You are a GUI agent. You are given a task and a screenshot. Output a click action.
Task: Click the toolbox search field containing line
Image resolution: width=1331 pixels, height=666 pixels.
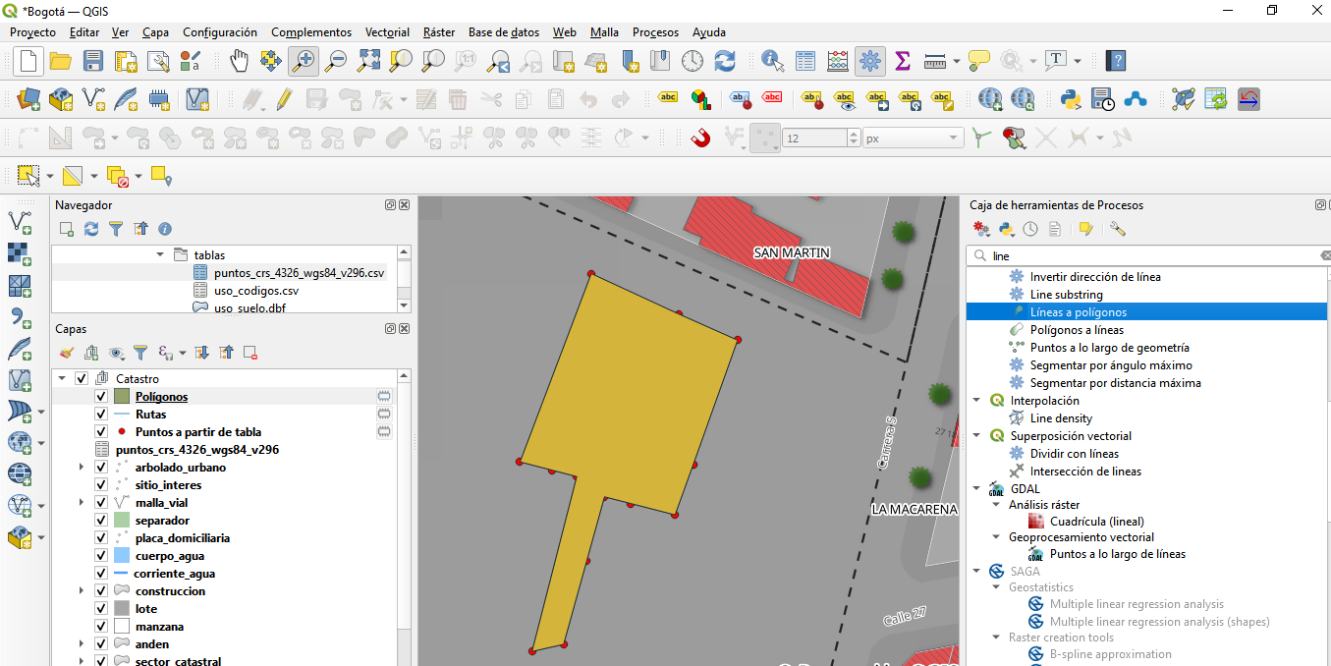[x=1146, y=256]
